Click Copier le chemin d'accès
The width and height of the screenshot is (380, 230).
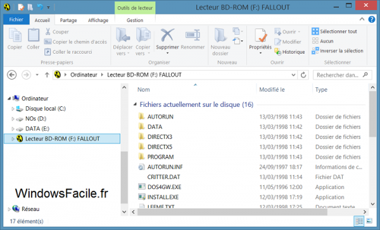point(75,42)
